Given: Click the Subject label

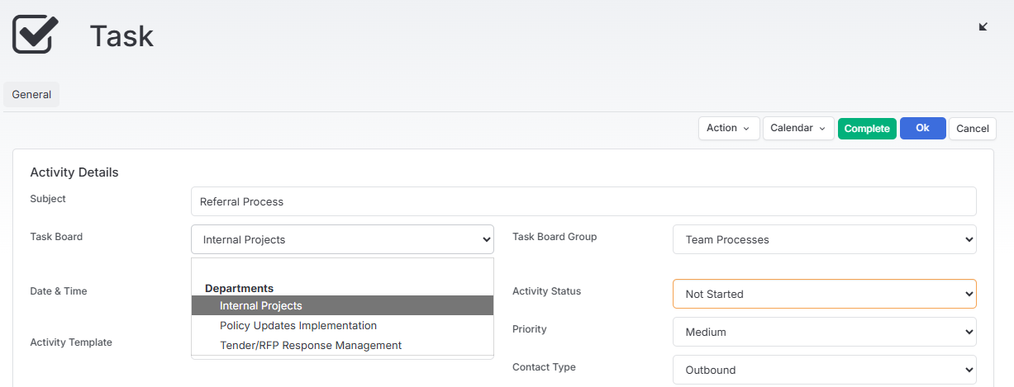Looking at the screenshot, I should 48,199.
